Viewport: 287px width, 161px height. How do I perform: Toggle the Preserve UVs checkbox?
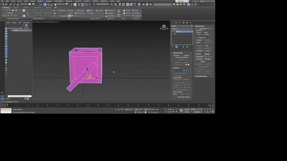point(197,38)
